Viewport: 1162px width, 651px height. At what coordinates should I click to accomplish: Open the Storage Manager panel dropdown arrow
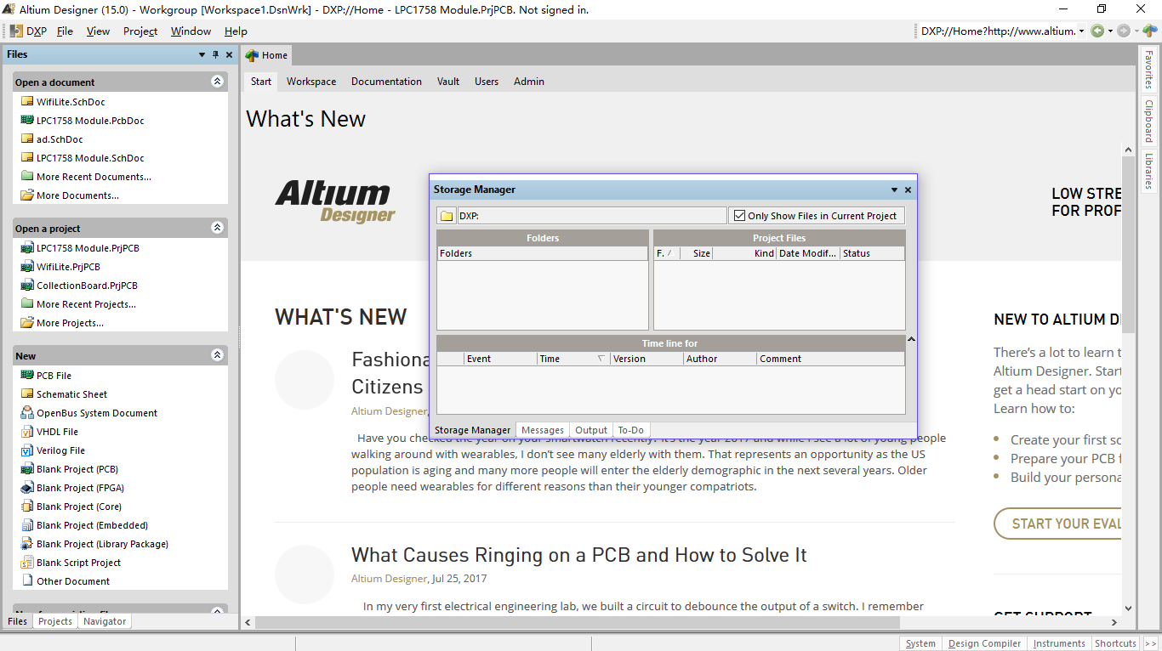pyautogui.click(x=894, y=190)
